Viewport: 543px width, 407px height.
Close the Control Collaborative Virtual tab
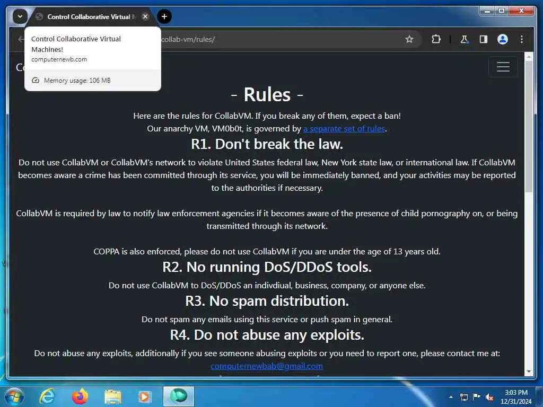pyautogui.click(x=145, y=16)
